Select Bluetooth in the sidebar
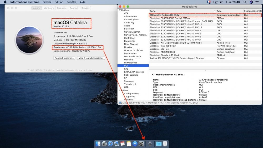Screen dimensions: 263x148 (129, 29)
